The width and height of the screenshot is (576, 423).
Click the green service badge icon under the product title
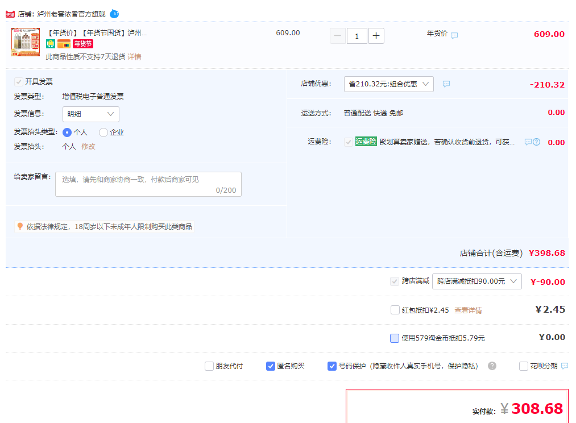pyautogui.click(x=51, y=44)
